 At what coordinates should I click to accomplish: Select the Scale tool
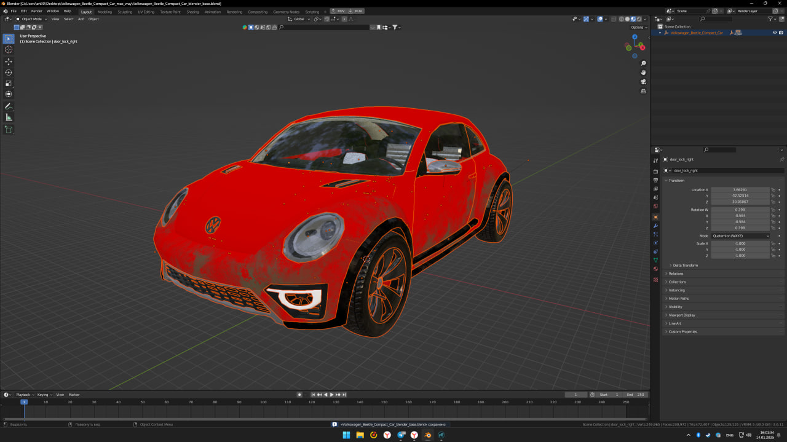click(9, 84)
